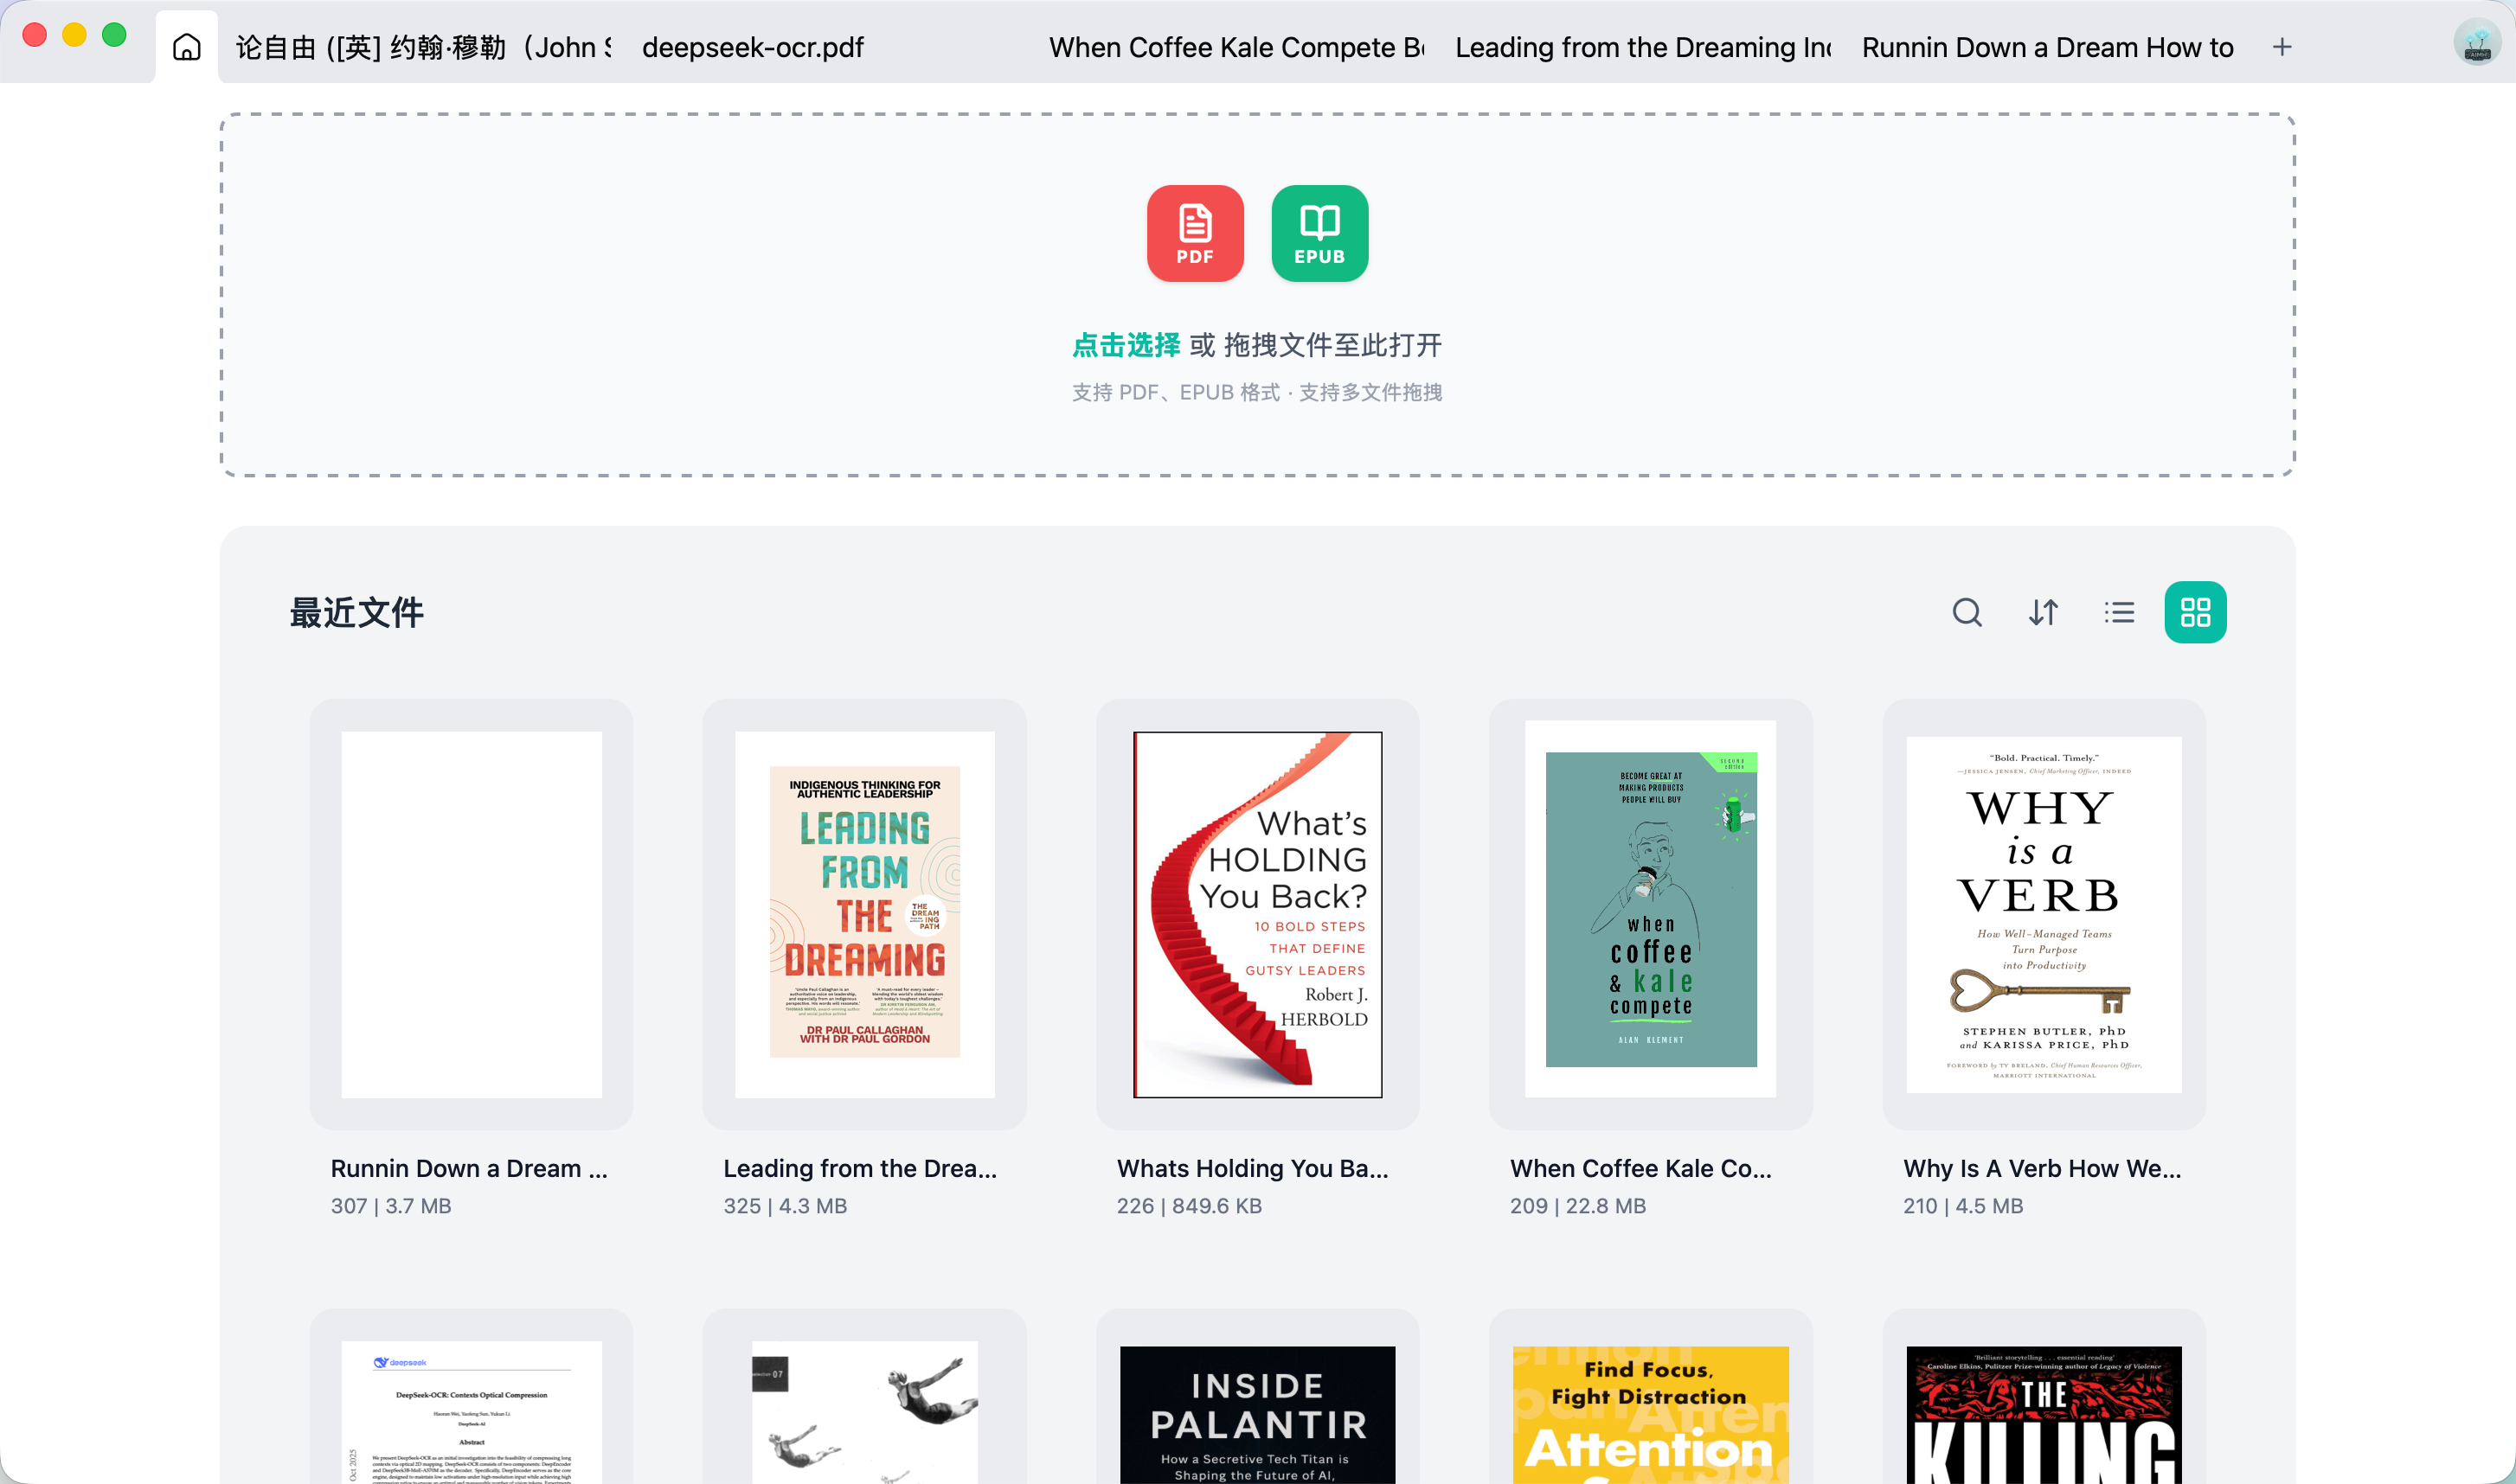Switch to the 论自由 John Mill tab
Viewport: 2516px width, 1484px height.
[420, 47]
